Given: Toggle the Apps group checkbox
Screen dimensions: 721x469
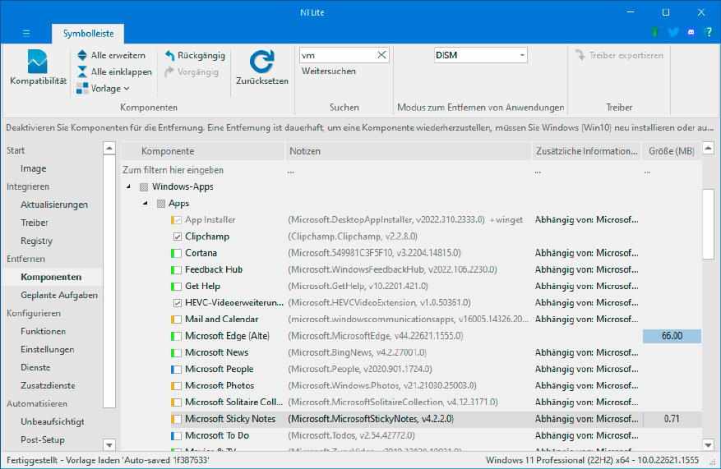Looking at the screenshot, I should tap(160, 204).
